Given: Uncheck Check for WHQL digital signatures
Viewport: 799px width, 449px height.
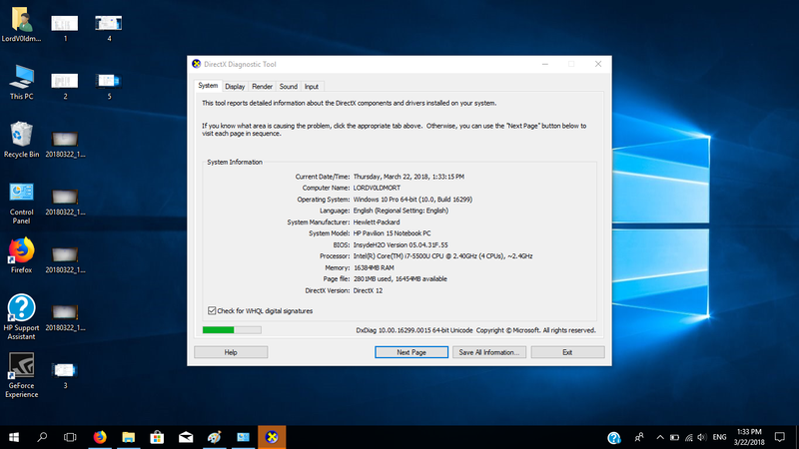Looking at the screenshot, I should point(212,311).
